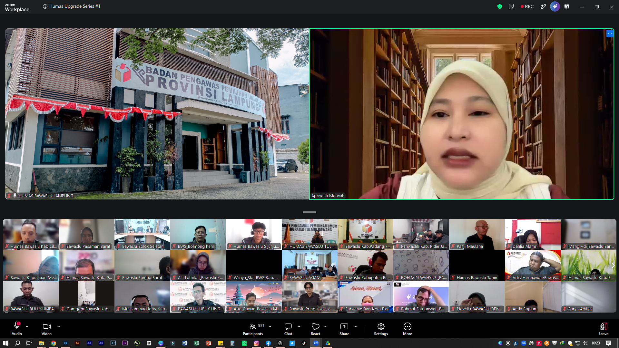This screenshot has height=348, width=619.
Task: Toggle the Video camera on
Action: (x=46, y=329)
